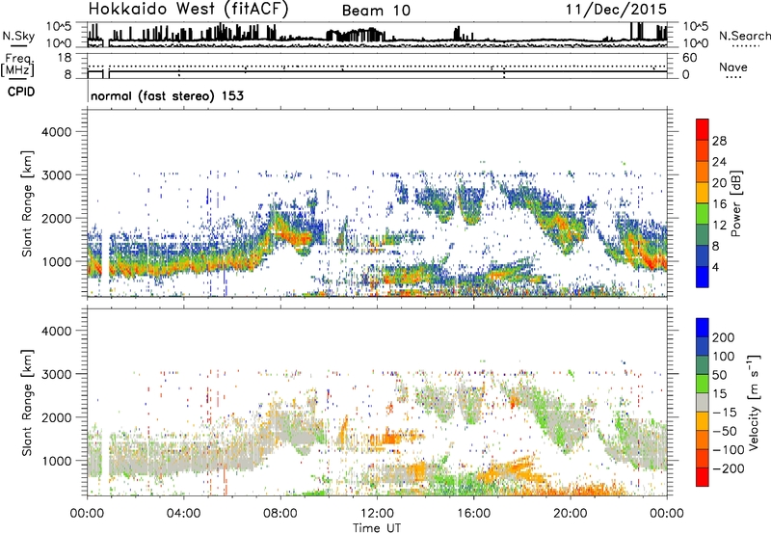Screen dimensions: 771x534
Task: Click the '-100' label on Velocity colour bar
Action: click(x=728, y=450)
